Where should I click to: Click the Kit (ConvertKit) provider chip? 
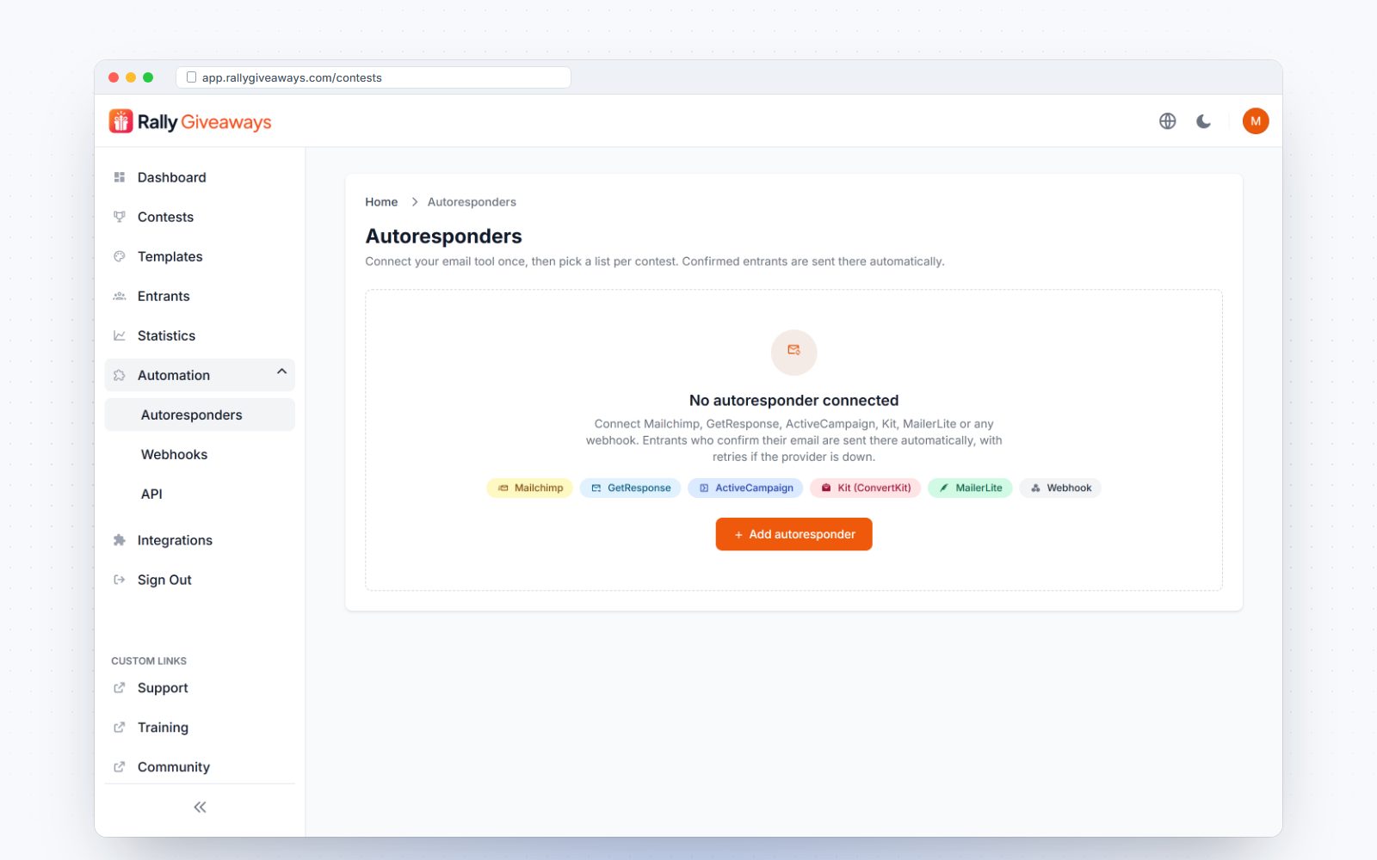[x=866, y=488]
